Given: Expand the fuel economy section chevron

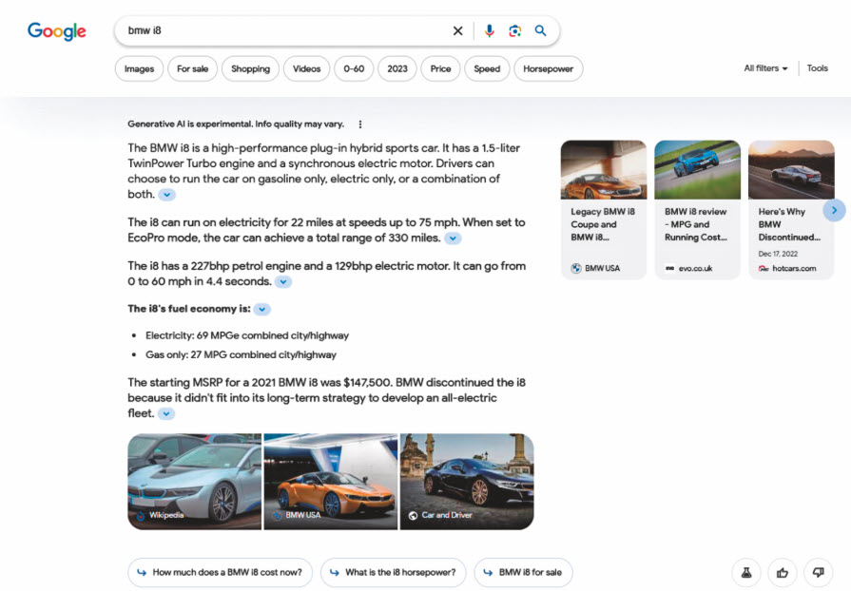Looking at the screenshot, I should (262, 309).
